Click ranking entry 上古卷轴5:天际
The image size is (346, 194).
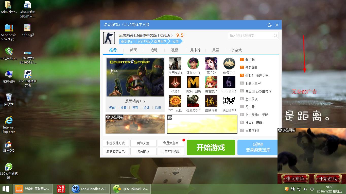[x=257, y=115]
